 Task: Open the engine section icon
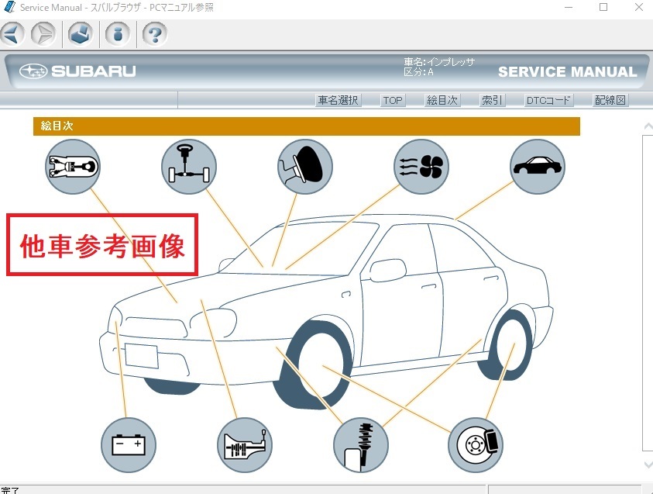pyautogui.click(x=73, y=166)
